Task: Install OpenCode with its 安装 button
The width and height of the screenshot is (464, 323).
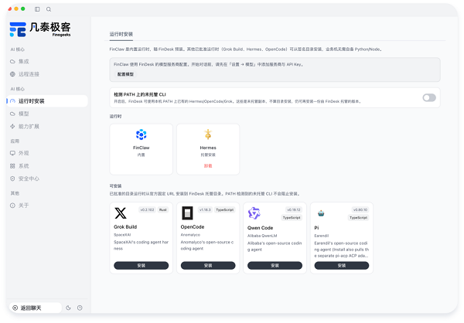Action: tap(208, 266)
